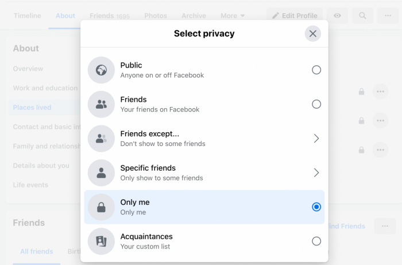
Task: Click the View As eye icon
Action: [x=337, y=15]
